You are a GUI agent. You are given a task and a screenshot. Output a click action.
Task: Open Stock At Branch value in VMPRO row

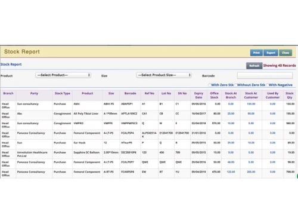pyautogui.click(x=231, y=124)
